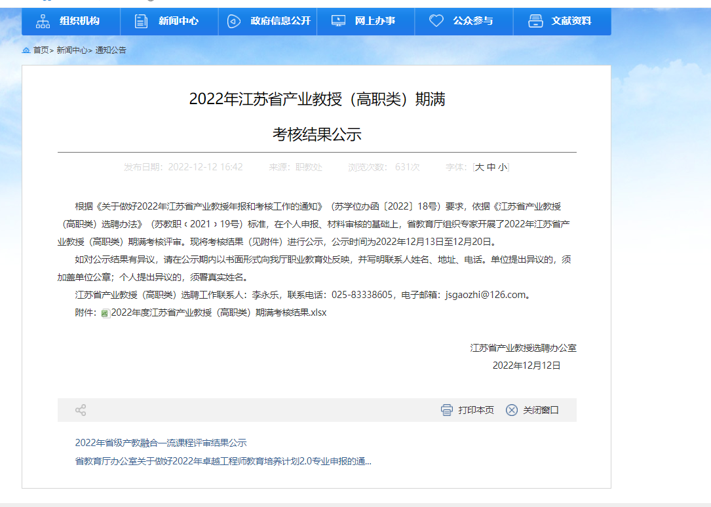
Task: Open the 新闻中心 navigation menu
Action: (178, 21)
